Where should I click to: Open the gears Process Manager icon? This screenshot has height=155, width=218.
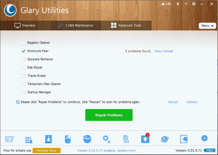[106, 139]
